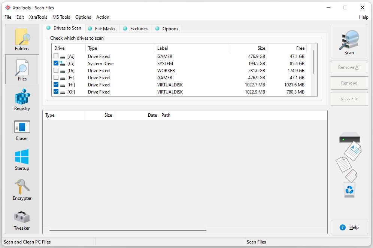Viewport: 373px width, 248px height.
Task: Click the drive icon for H:
Action: [x=62, y=85]
